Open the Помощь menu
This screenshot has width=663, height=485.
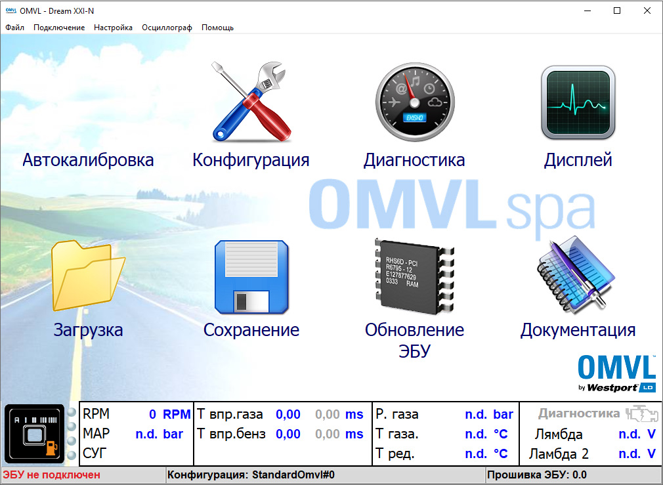[217, 28]
